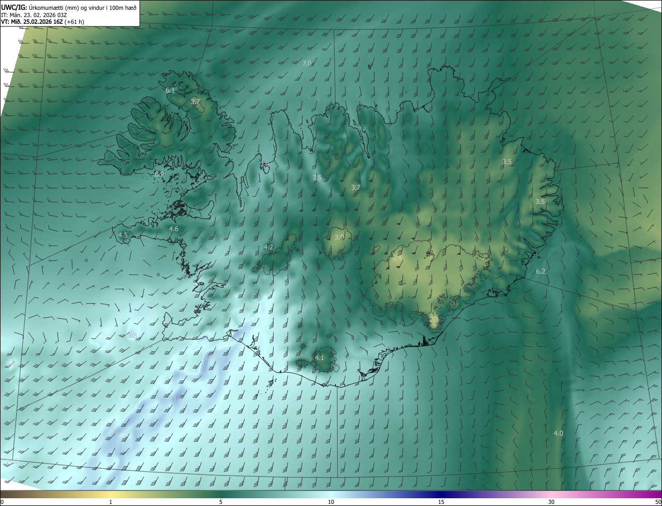Viewport: 662px width, 506px height.
Task: Click the 10 tick on the colour scale
Action: pyautogui.click(x=331, y=502)
